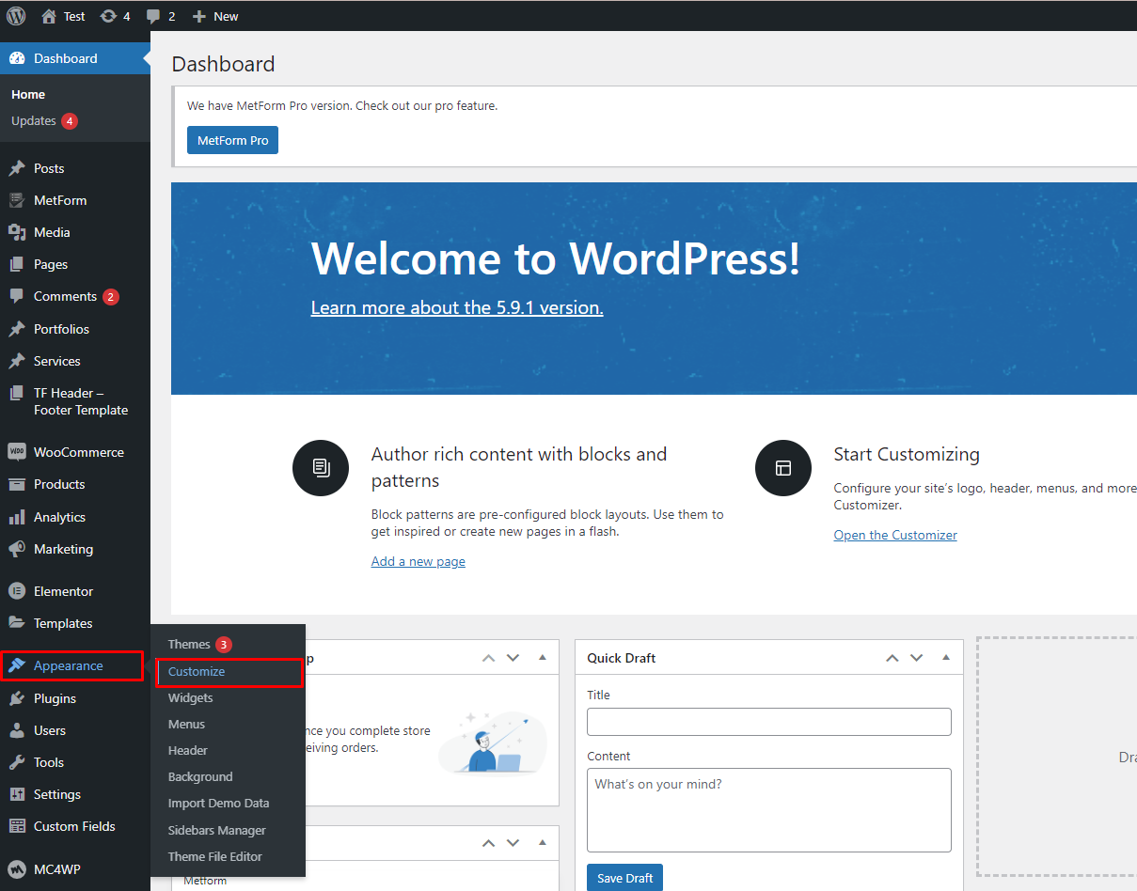Viewport: 1137px width, 891px height.
Task: Move the Quick Draft panel down
Action: pos(917,658)
